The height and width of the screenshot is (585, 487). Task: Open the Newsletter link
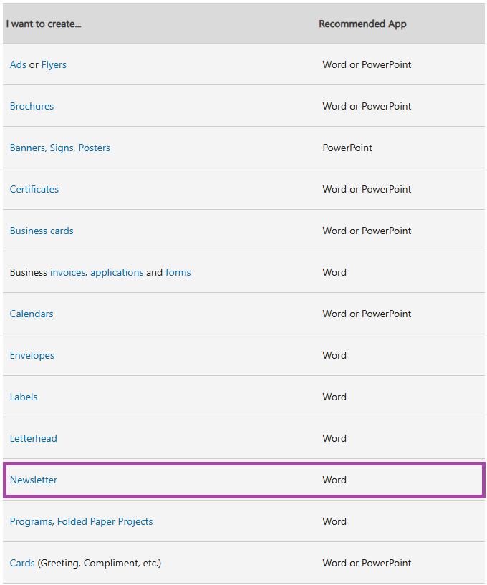coord(34,480)
